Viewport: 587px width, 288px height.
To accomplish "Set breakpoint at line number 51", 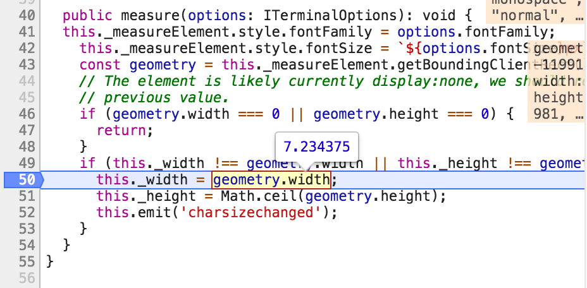I will [26, 196].
